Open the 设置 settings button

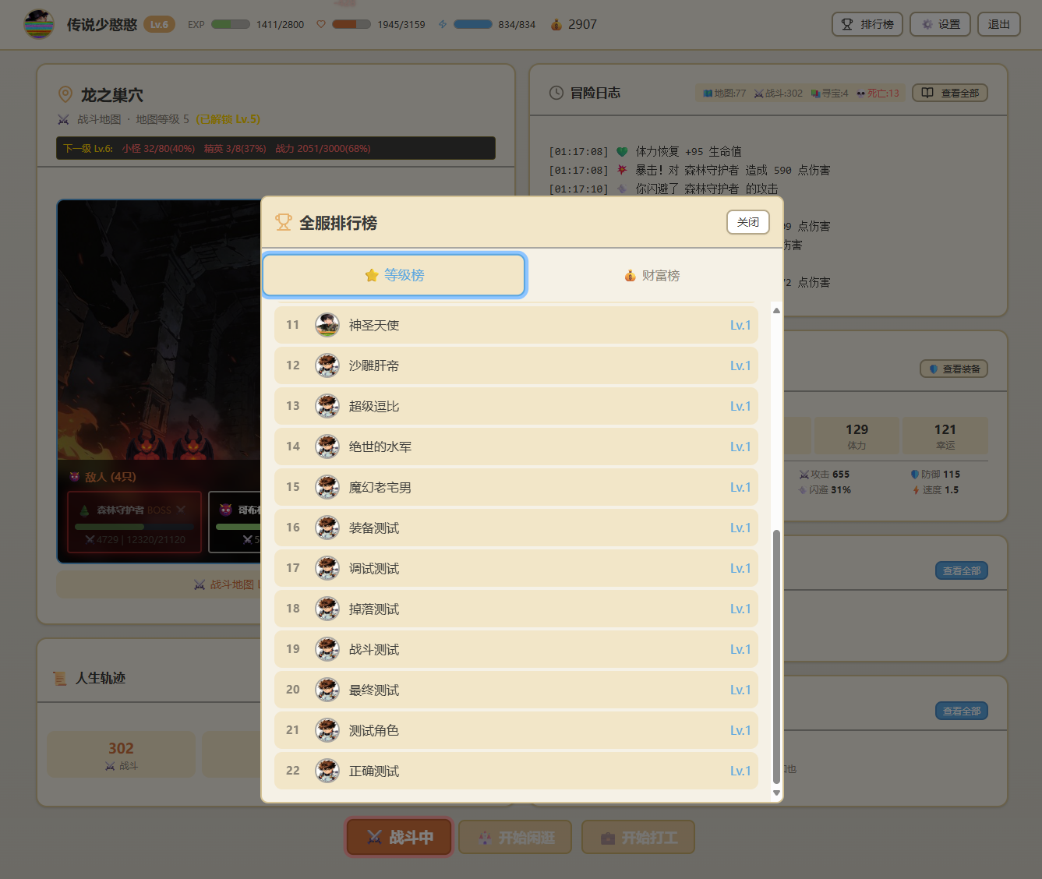940,24
